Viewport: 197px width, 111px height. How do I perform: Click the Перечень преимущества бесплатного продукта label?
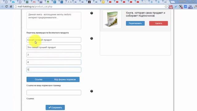coord(47,33)
